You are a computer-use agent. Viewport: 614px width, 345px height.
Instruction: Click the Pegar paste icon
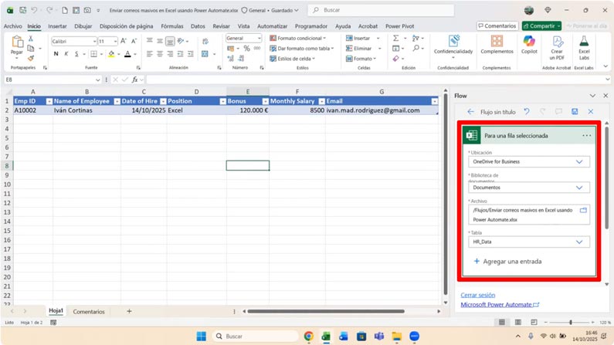coord(17,41)
